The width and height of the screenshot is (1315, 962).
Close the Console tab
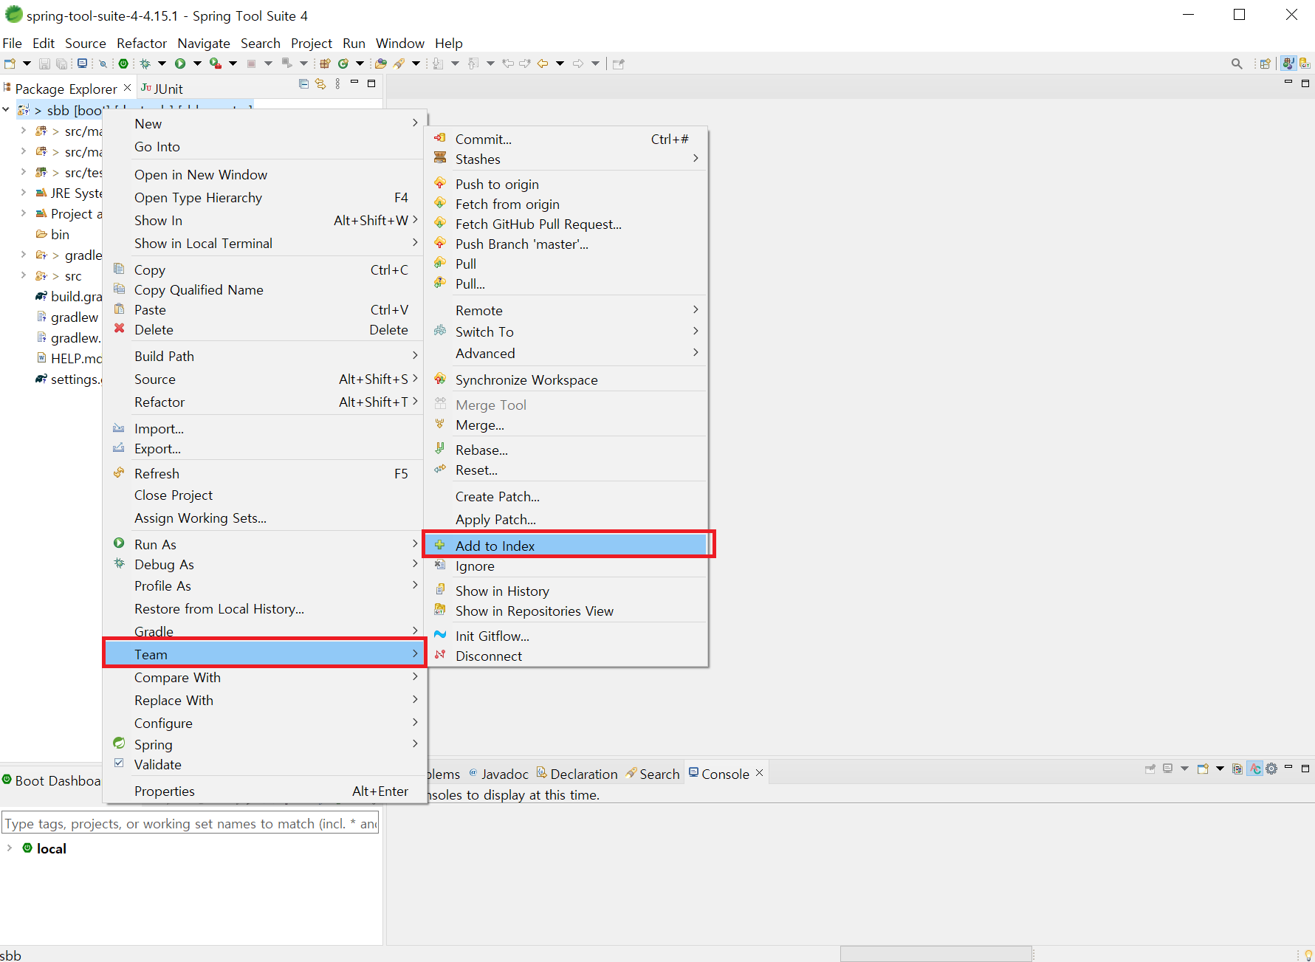(x=759, y=772)
